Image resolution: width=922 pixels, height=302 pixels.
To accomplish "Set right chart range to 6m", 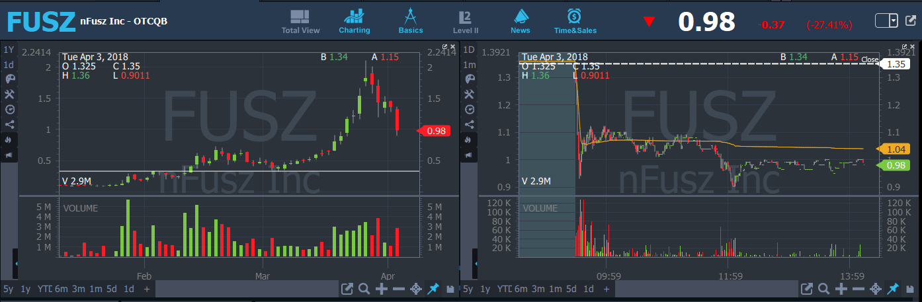I will pyautogui.click(x=521, y=289).
